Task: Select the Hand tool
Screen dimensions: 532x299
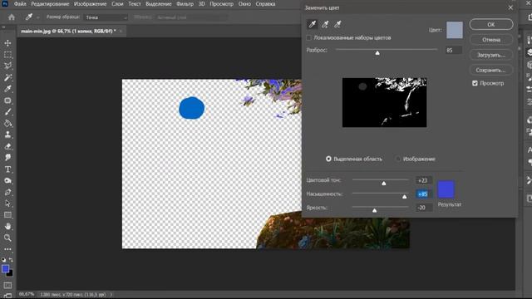Action: [x=7, y=227]
